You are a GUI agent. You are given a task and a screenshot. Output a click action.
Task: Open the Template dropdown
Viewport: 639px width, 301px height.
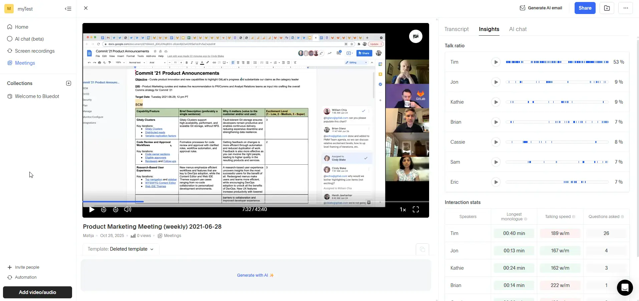[x=120, y=249]
